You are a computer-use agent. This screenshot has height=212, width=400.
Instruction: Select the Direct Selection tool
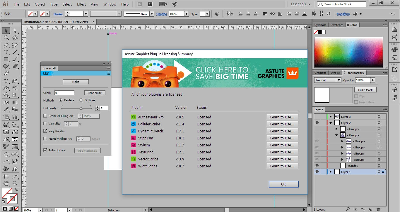[15, 31]
